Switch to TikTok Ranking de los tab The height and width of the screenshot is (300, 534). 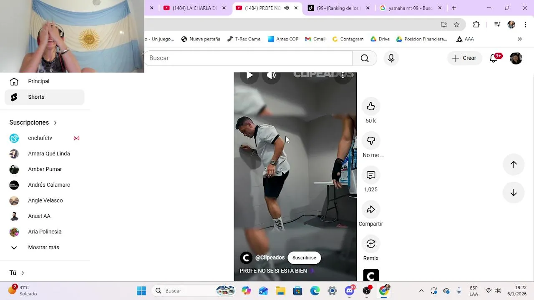tap(338, 8)
